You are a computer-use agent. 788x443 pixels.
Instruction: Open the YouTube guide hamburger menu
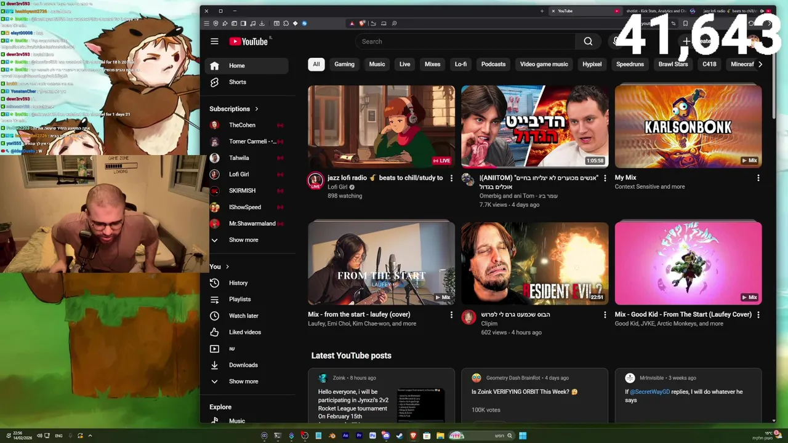click(x=214, y=41)
